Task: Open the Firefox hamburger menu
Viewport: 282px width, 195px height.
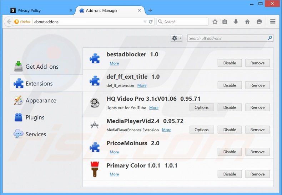Action: 273,21
